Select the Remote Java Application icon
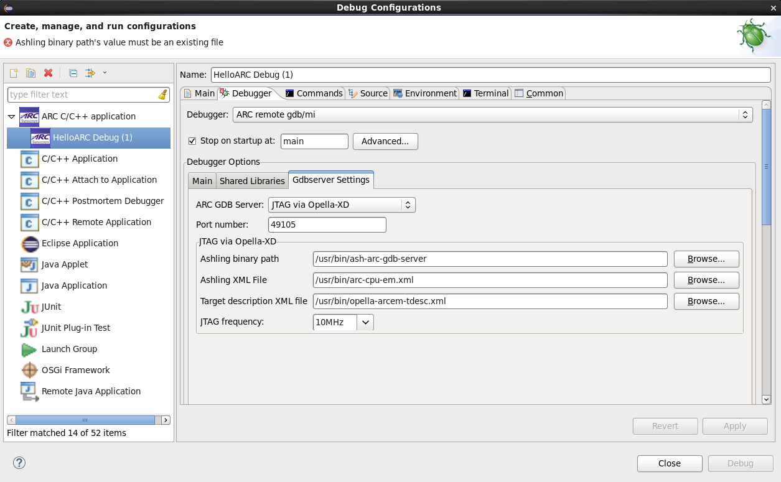781x482 pixels. click(29, 391)
